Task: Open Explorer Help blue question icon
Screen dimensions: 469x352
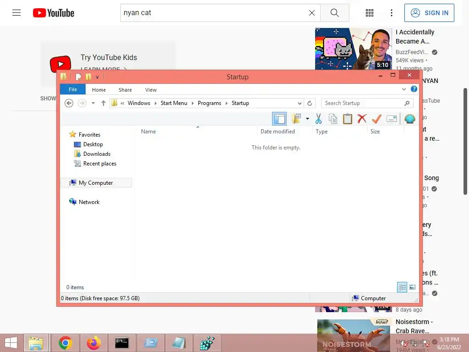Action: click(414, 89)
